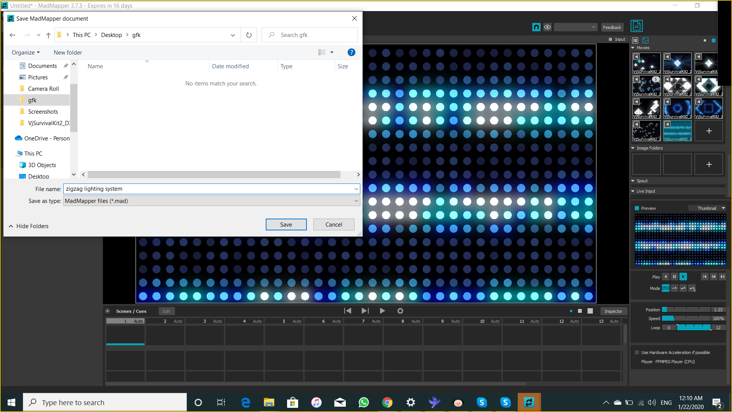This screenshot has height=412, width=732.
Task: Open File Explorer from taskbar
Action: pyautogui.click(x=269, y=402)
